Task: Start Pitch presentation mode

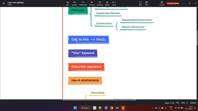Action: [146, 3]
